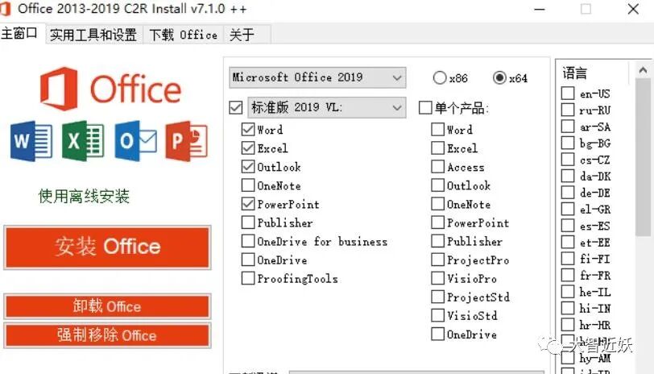
Task: Enable the fr-FR language
Action: [x=568, y=275]
